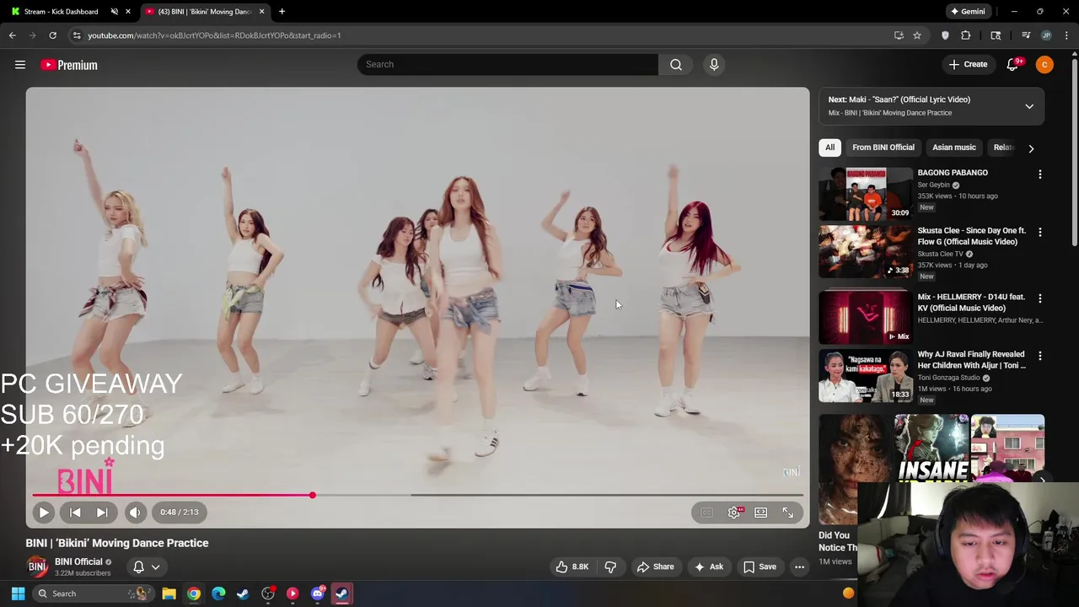Image resolution: width=1079 pixels, height=607 pixels.
Task: Open YouTube notifications bell
Action: pyautogui.click(x=1012, y=65)
